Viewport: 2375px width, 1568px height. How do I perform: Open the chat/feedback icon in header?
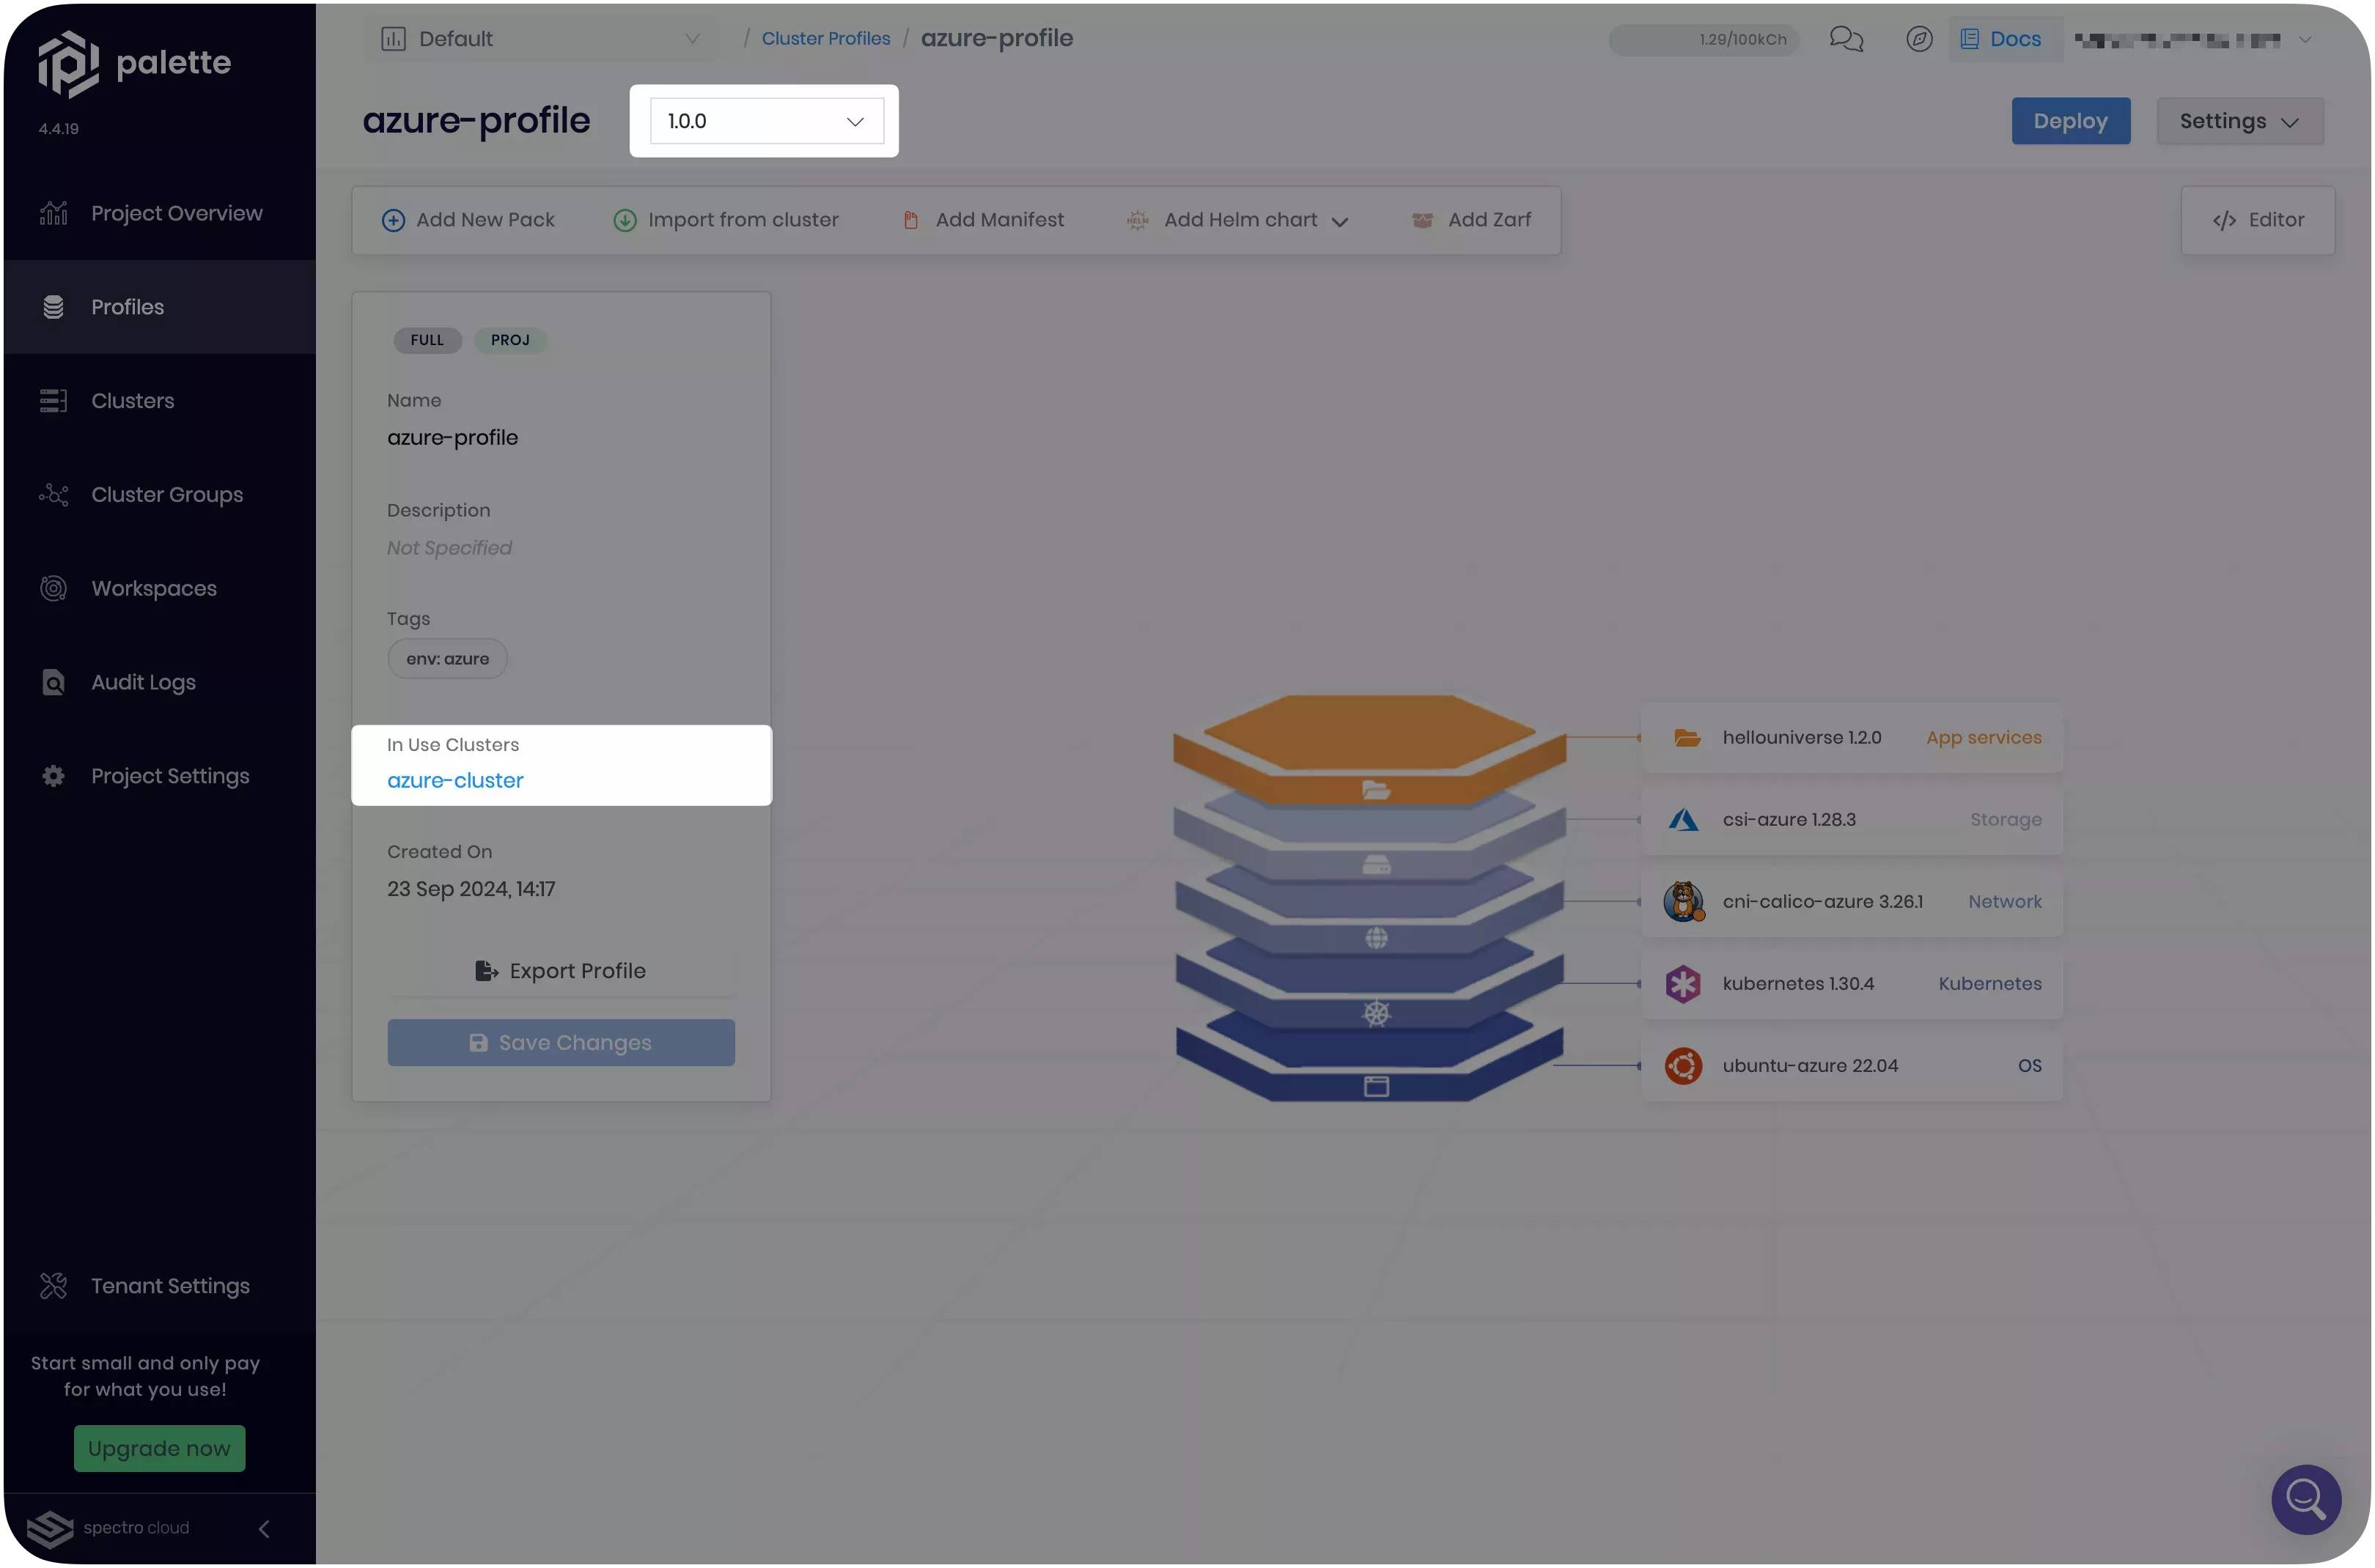[x=1846, y=39]
